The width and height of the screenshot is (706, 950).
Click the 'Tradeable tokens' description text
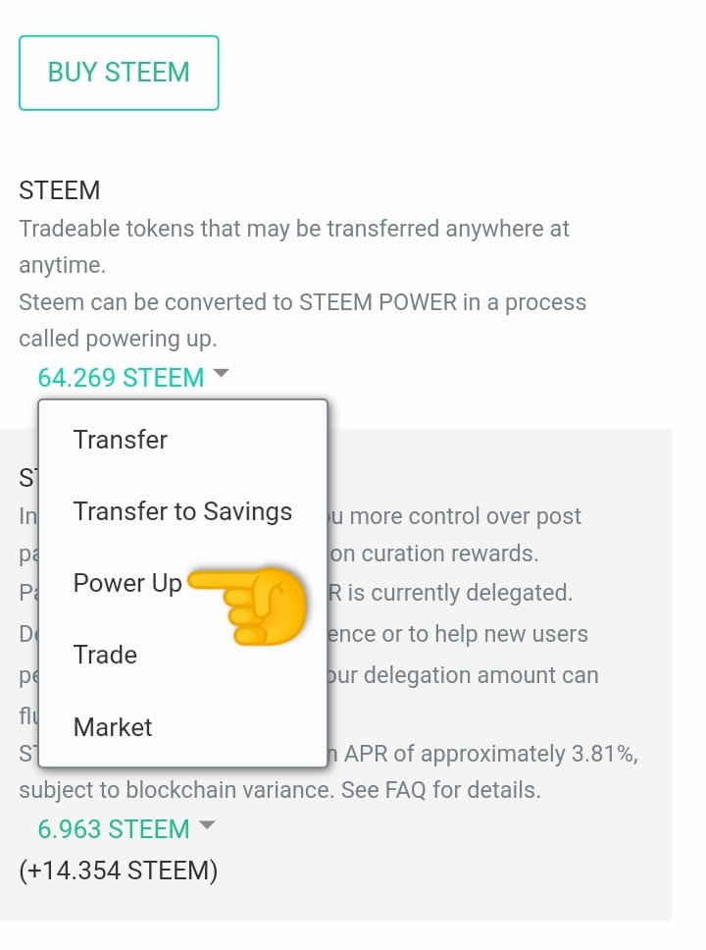(294, 229)
